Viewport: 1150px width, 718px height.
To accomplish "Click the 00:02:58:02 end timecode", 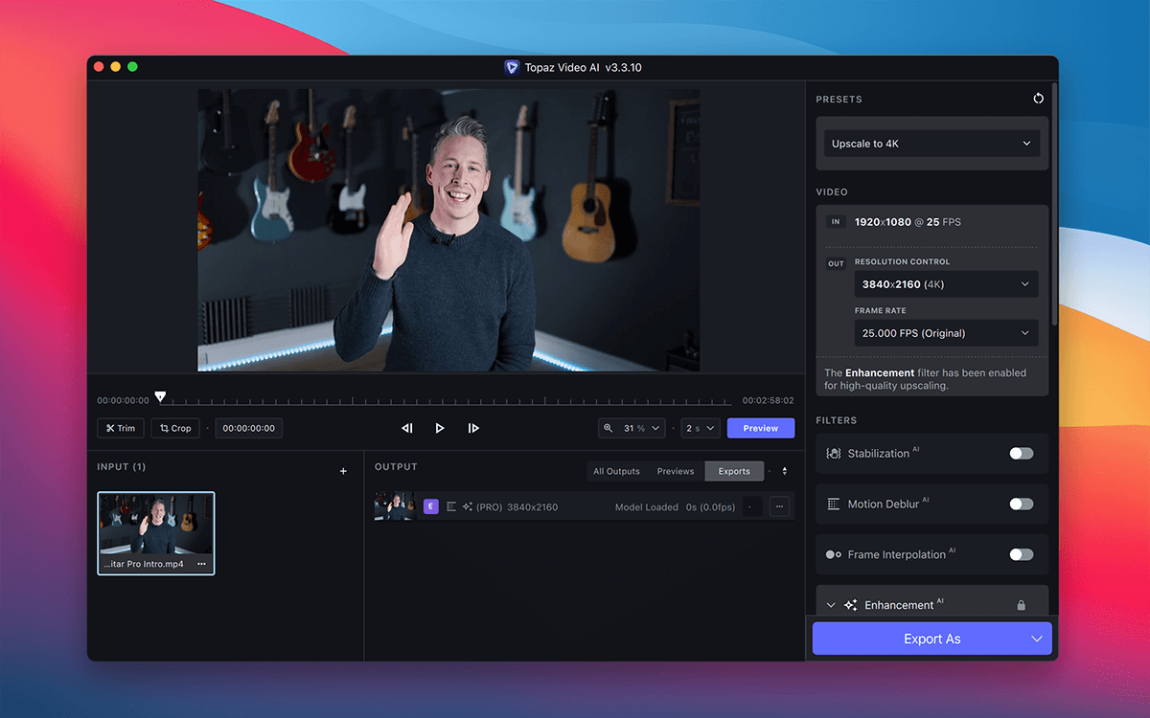I will point(769,400).
